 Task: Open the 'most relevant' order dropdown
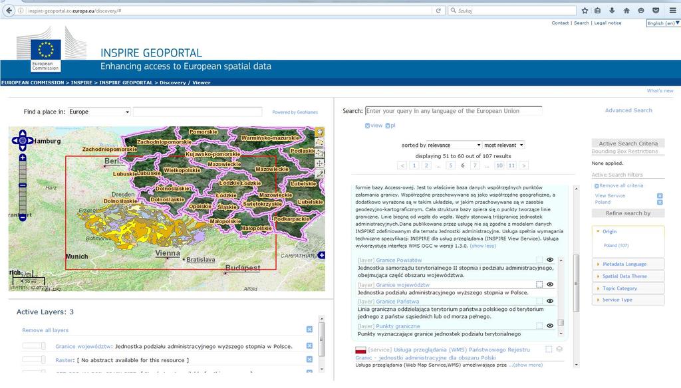pyautogui.click(x=504, y=145)
